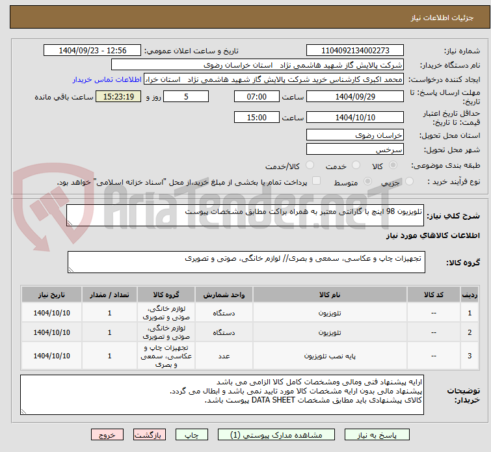Click the اطلاعات کالاهای مورد نیاز section heading
Screen dimensions: 491x452
coord(433,235)
